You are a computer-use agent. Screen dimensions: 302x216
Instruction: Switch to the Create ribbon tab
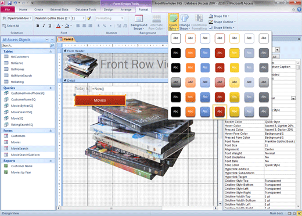pyautogui.click(x=39, y=9)
